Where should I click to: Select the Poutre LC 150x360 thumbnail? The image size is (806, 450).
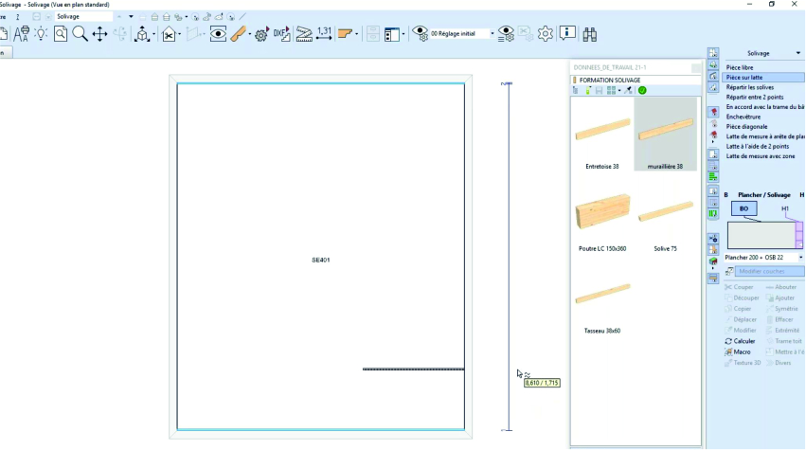(602, 214)
